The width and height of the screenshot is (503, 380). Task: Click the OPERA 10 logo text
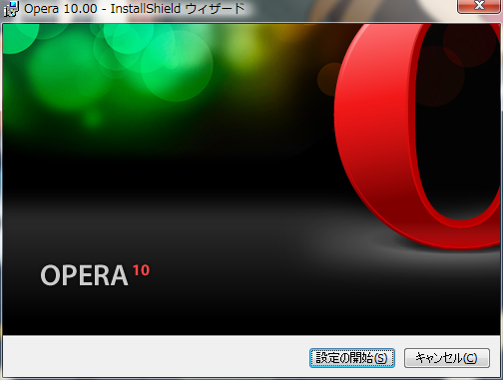click(x=95, y=275)
